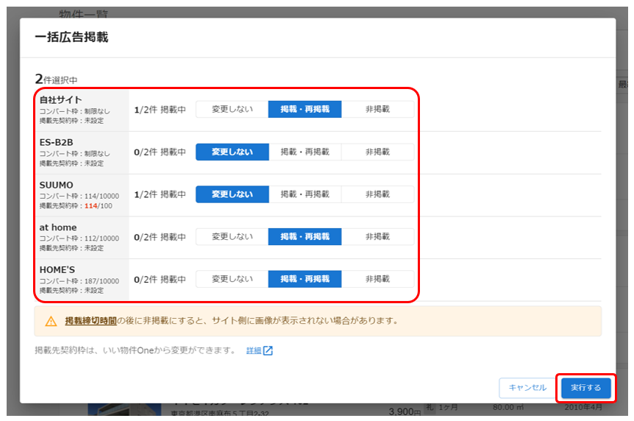Select 非掲載 for 自社サイト
This screenshot has height=421, width=634.
tap(377, 109)
